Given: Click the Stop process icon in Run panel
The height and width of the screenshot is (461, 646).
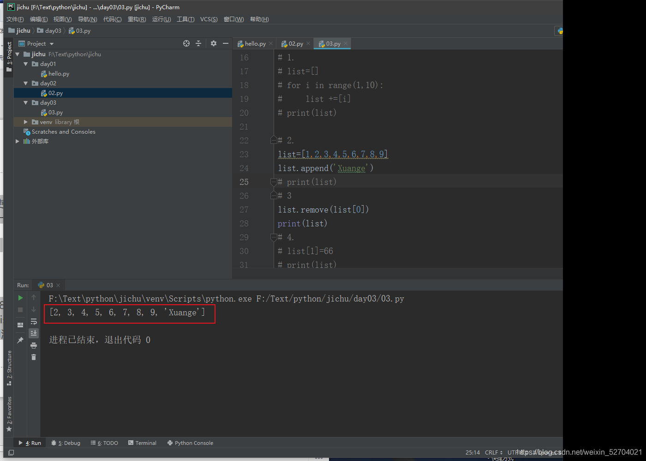Looking at the screenshot, I should coord(20,310).
